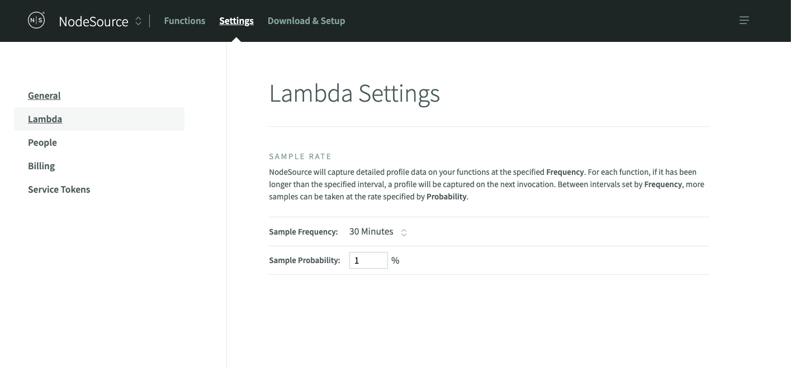Focus the Sample Probability input field
Screen dimensions: 791x367
click(368, 260)
